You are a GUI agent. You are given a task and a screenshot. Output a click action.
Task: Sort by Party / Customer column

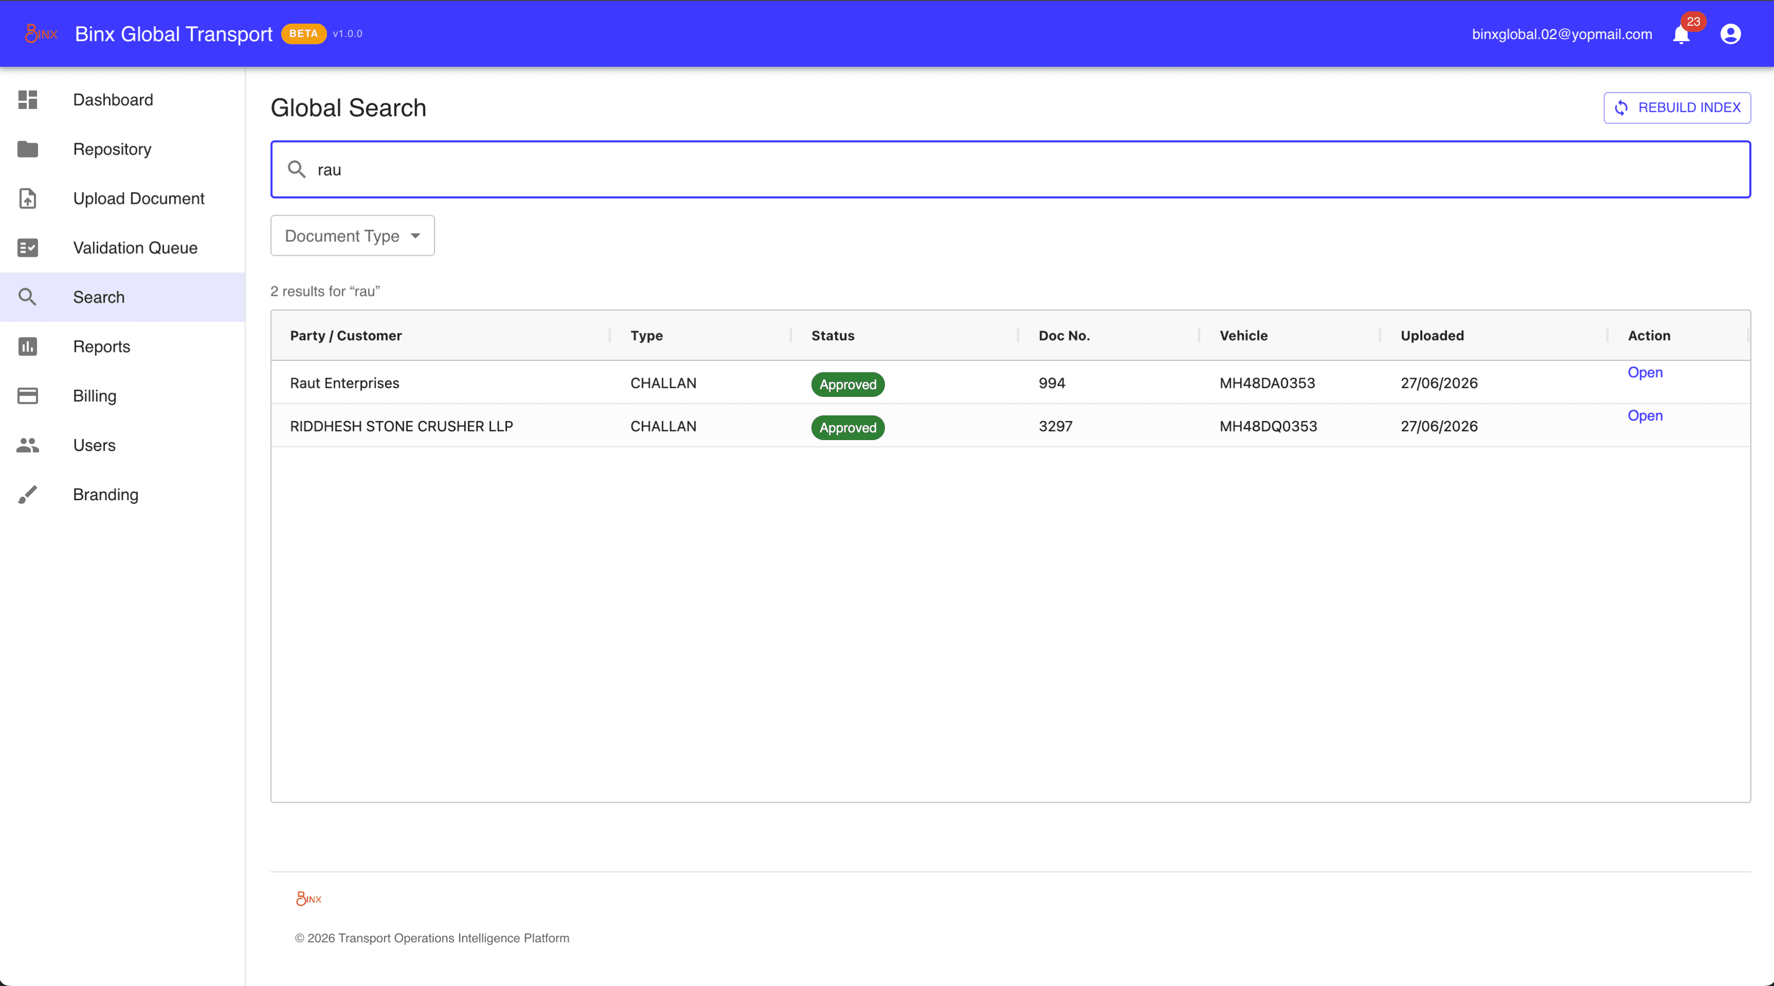[346, 335]
